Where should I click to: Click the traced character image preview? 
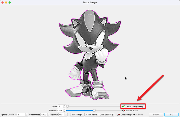point(90,55)
